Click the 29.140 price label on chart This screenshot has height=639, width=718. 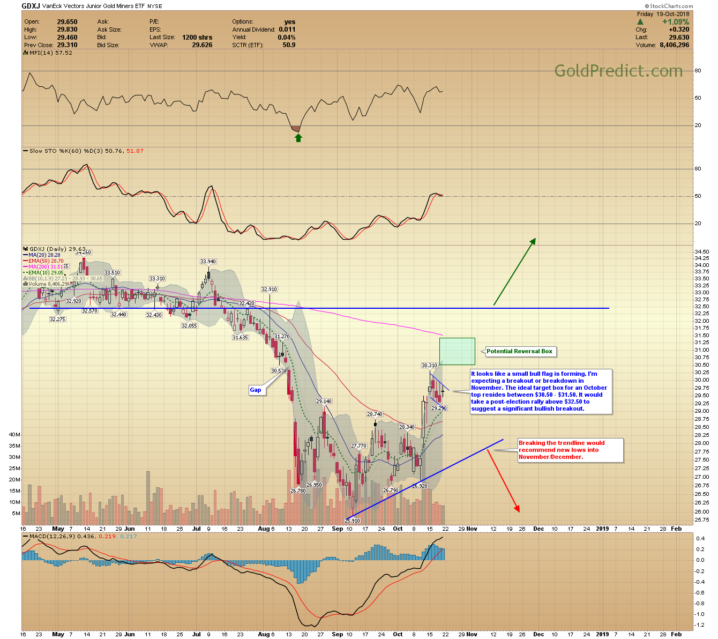click(324, 402)
